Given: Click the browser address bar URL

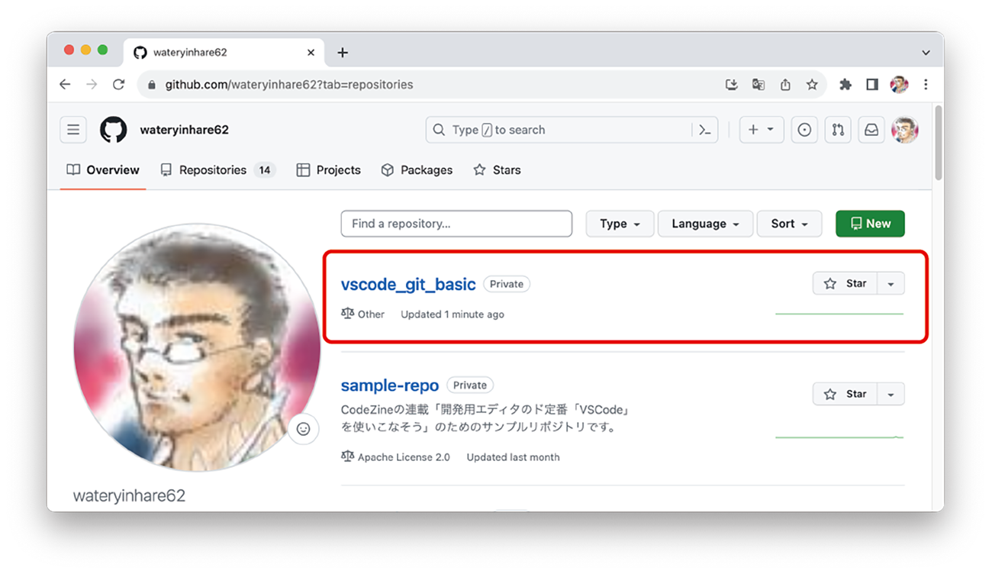Looking at the screenshot, I should (x=289, y=85).
